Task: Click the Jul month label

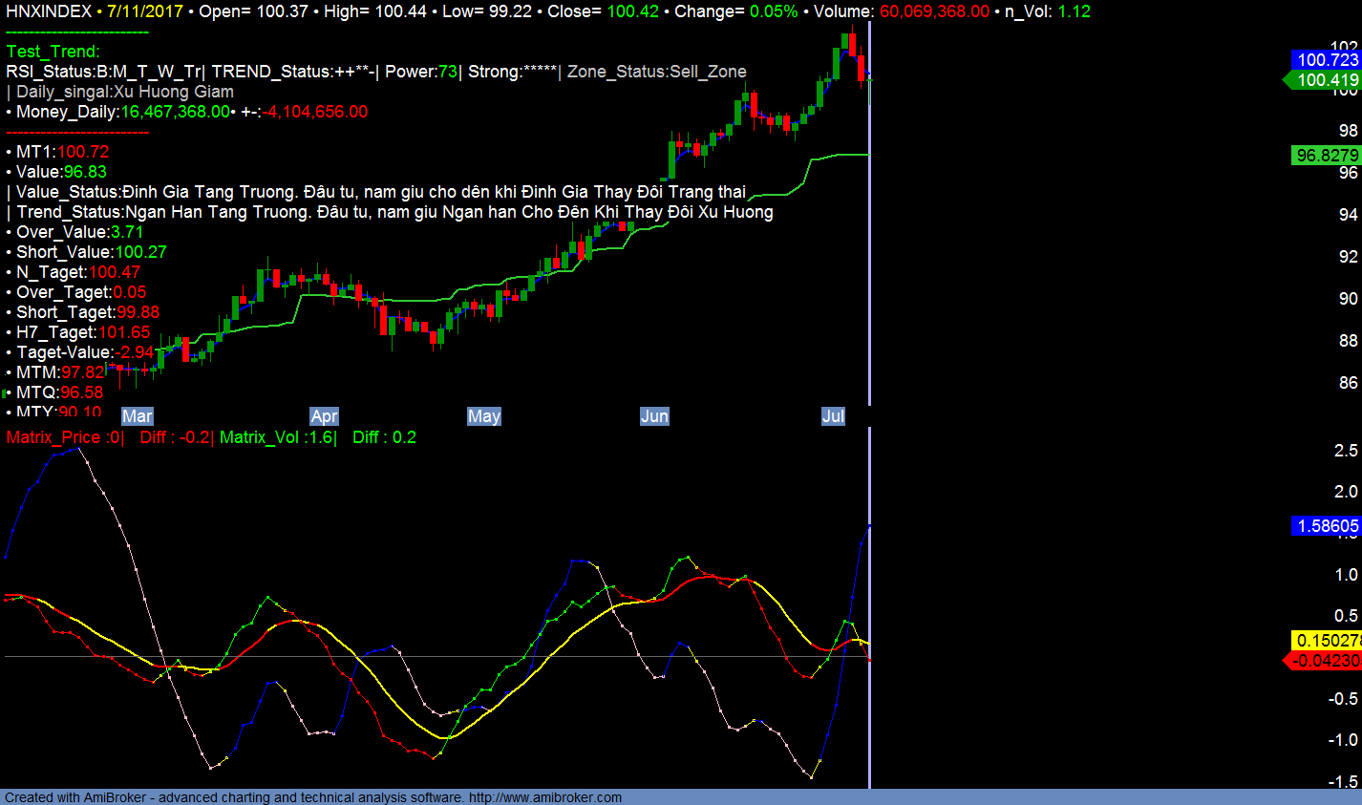Action: click(833, 416)
